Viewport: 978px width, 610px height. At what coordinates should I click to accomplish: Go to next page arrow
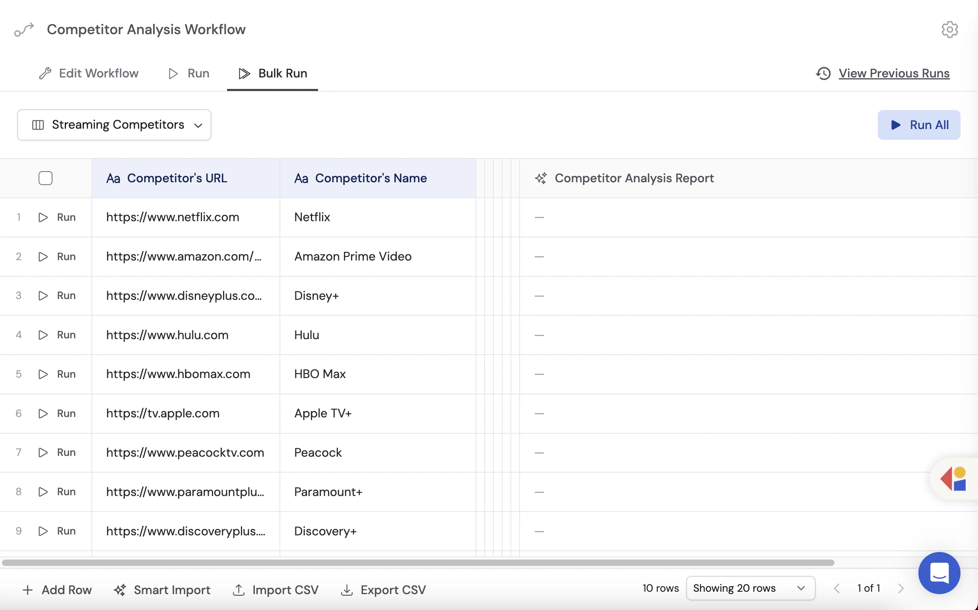click(900, 588)
